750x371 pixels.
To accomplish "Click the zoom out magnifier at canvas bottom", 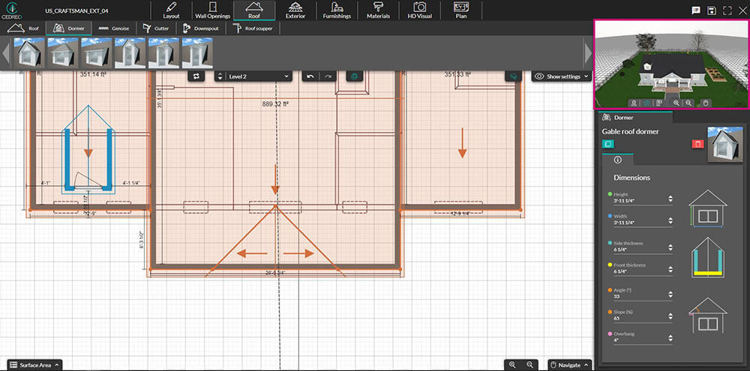I will (x=530, y=364).
